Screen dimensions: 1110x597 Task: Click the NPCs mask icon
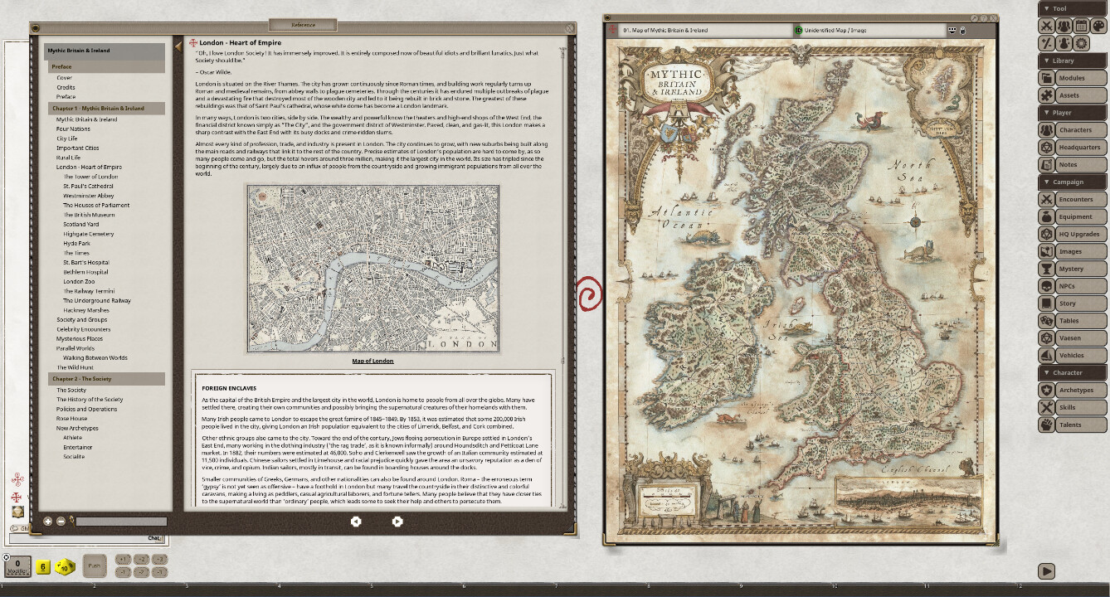(1046, 287)
